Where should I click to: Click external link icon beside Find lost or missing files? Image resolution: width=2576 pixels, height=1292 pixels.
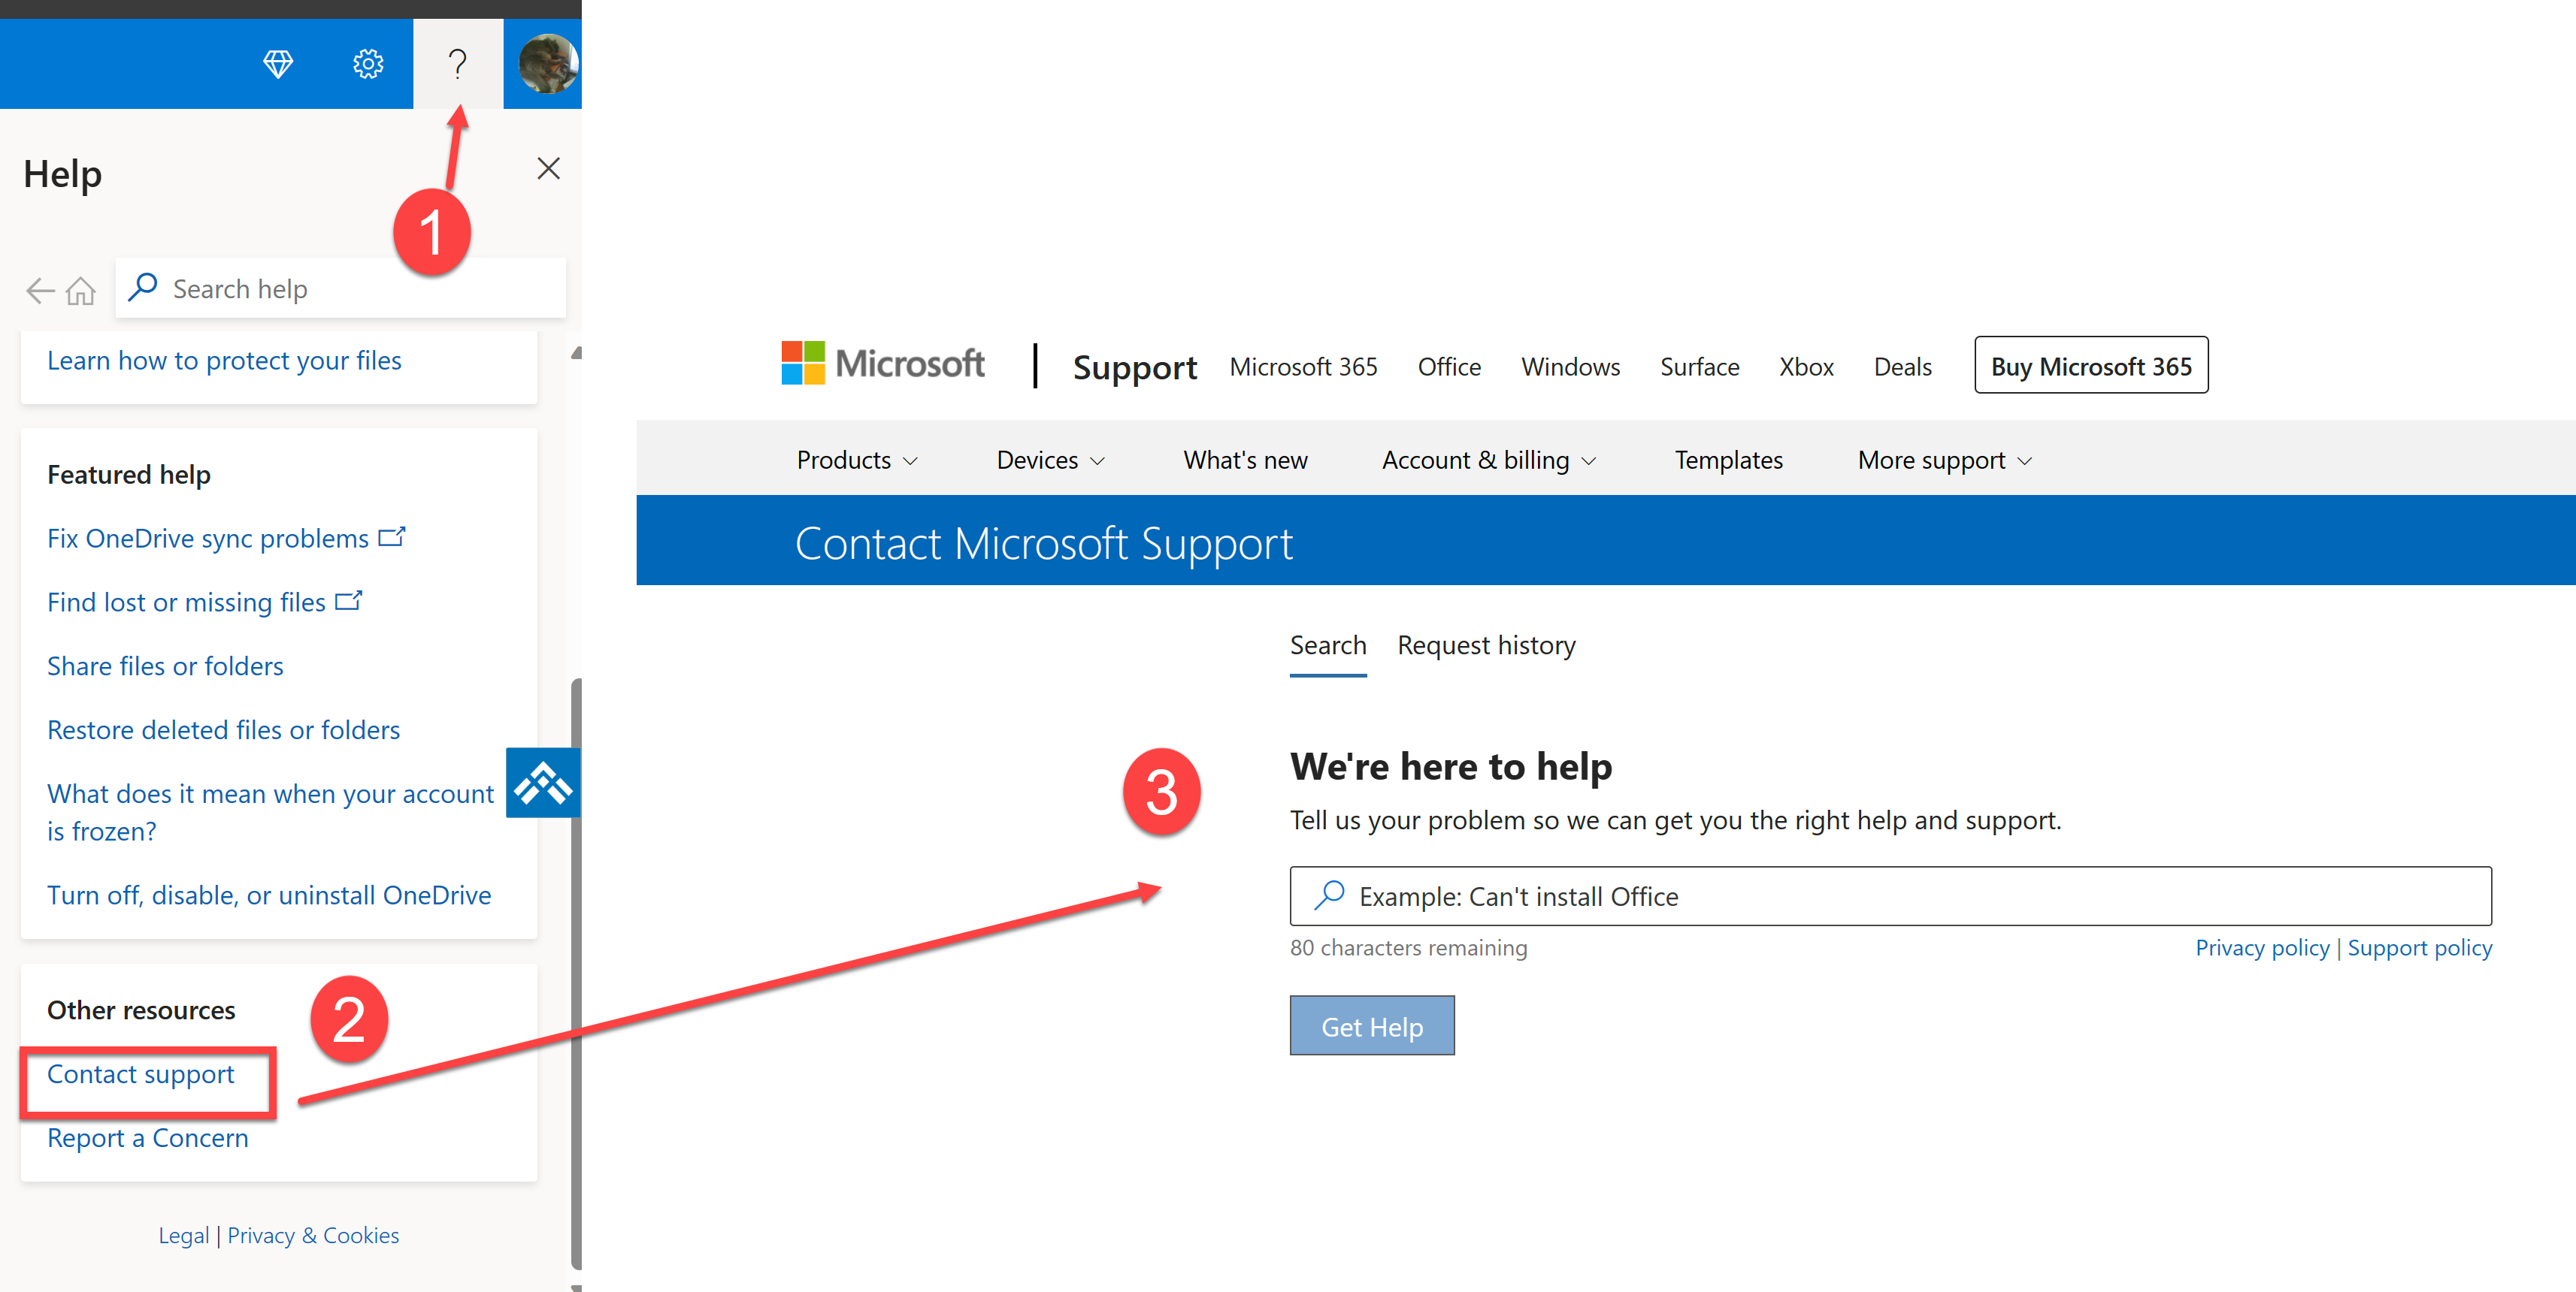click(348, 600)
